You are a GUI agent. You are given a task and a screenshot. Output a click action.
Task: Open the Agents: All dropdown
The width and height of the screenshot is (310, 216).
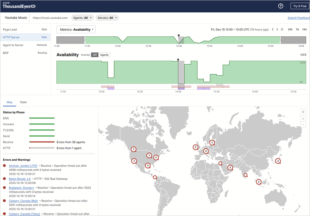(x=82, y=18)
